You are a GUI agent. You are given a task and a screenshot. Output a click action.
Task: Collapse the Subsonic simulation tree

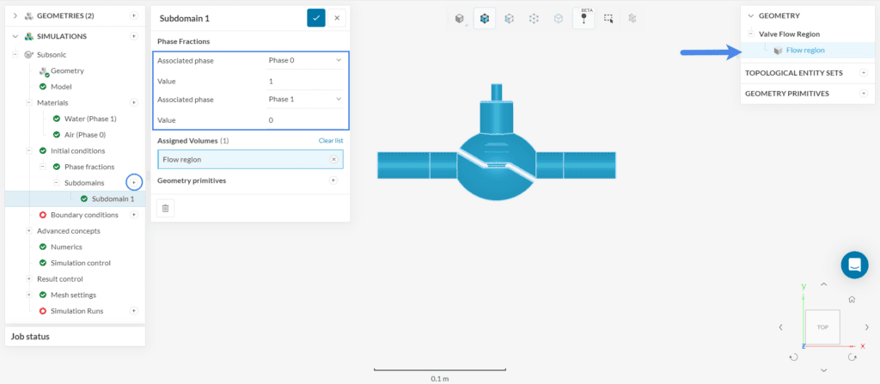pyautogui.click(x=15, y=55)
